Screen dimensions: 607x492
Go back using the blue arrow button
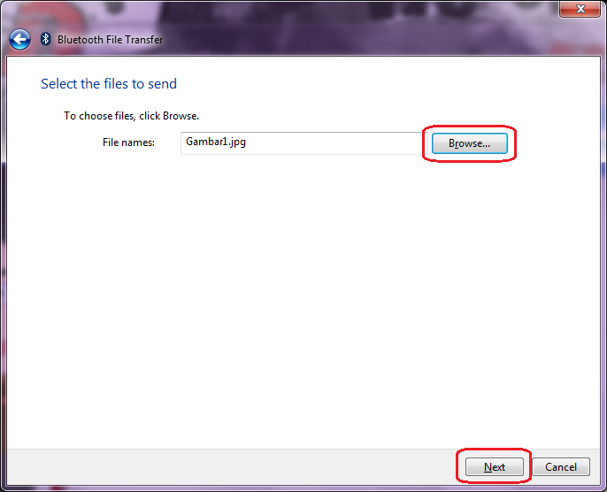coord(19,40)
